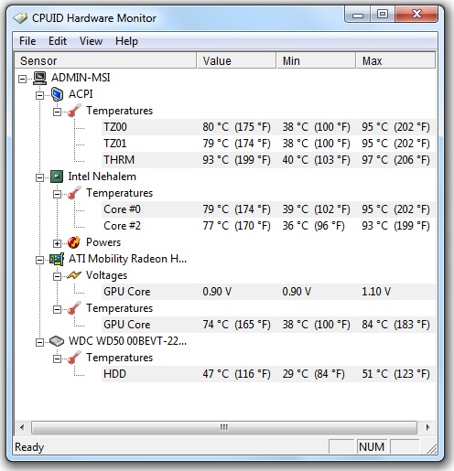This screenshot has width=454, height=471.
Task: Open the Help menu
Action: tap(126, 41)
